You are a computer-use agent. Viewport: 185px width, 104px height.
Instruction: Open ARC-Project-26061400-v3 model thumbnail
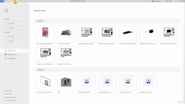(x=46, y=34)
